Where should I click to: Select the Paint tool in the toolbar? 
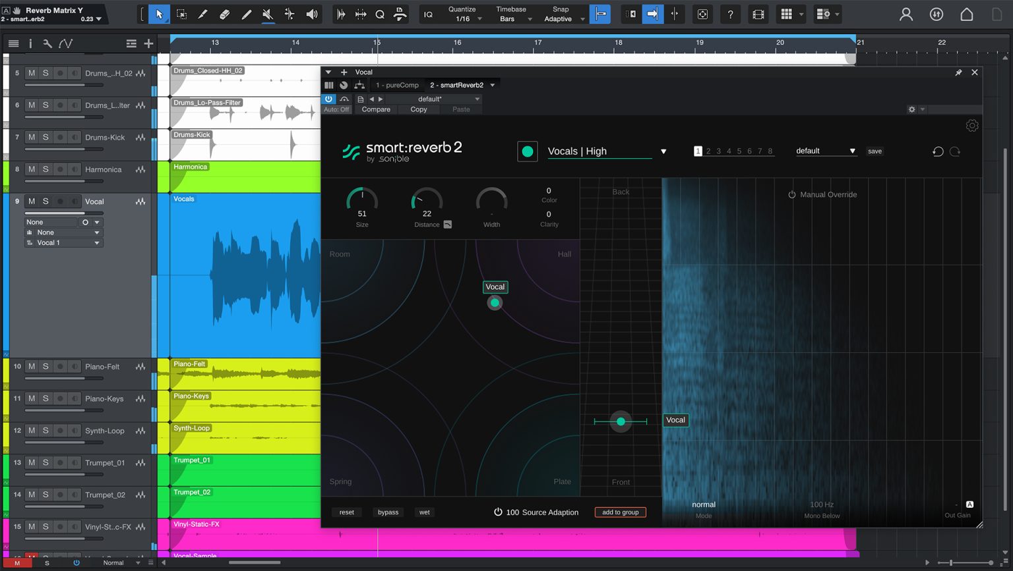coord(202,14)
